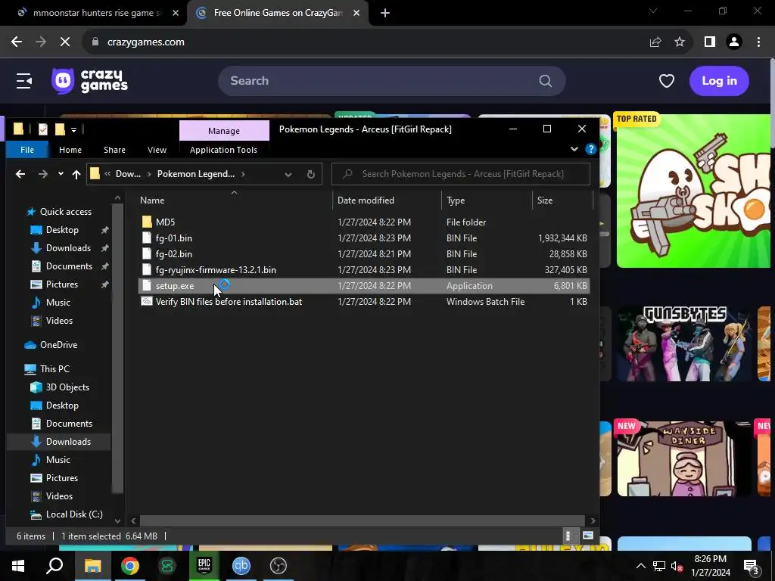Toggle Chrome side panel icon
Screen dimensions: 775x581
click(x=710, y=42)
